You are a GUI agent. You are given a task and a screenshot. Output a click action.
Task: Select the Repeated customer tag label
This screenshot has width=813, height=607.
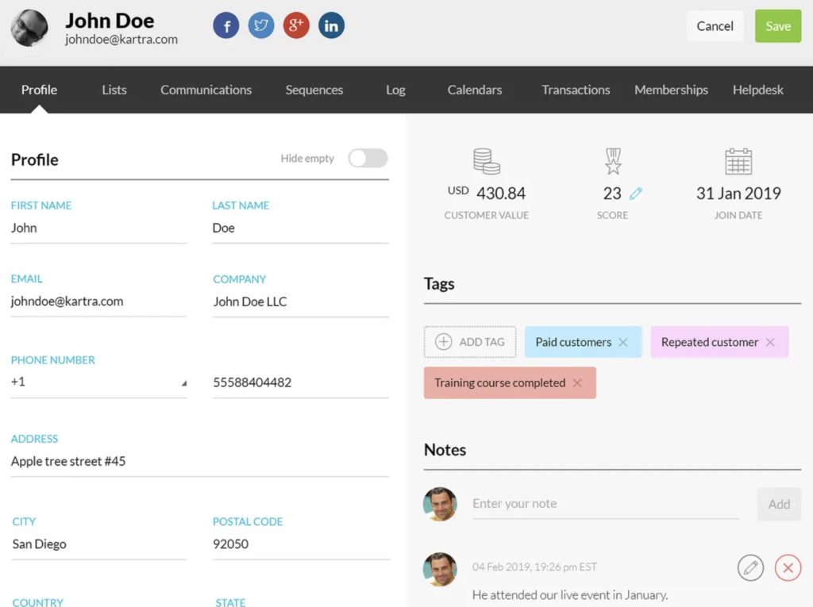click(x=709, y=342)
